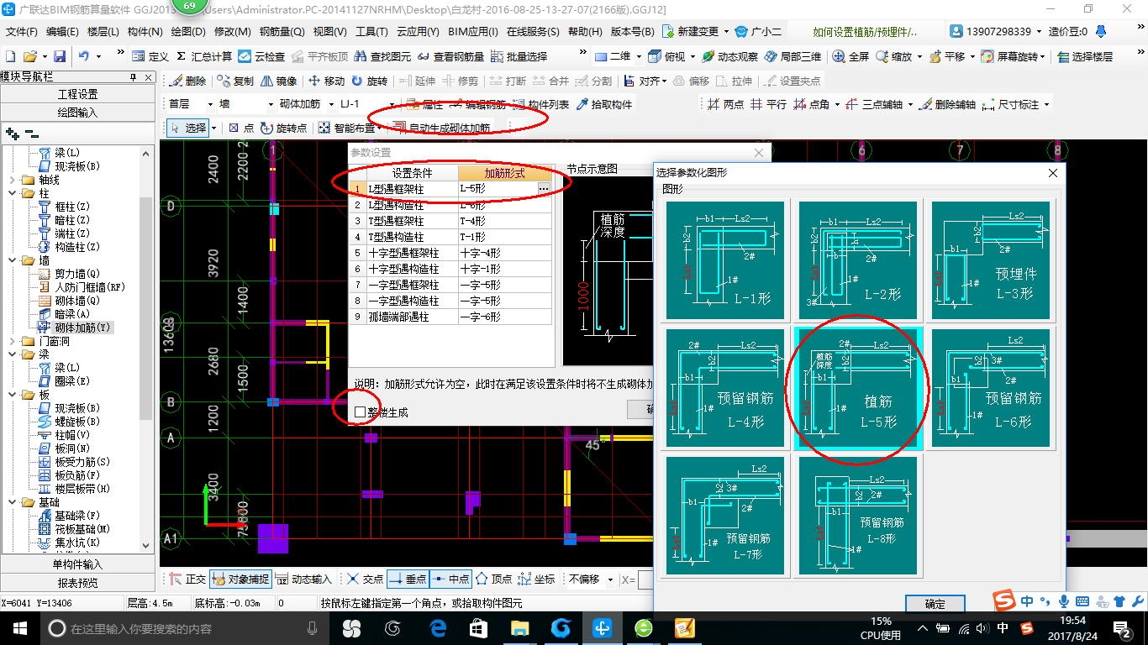Click 拾取构件 pick component eyedropper

pos(604,104)
